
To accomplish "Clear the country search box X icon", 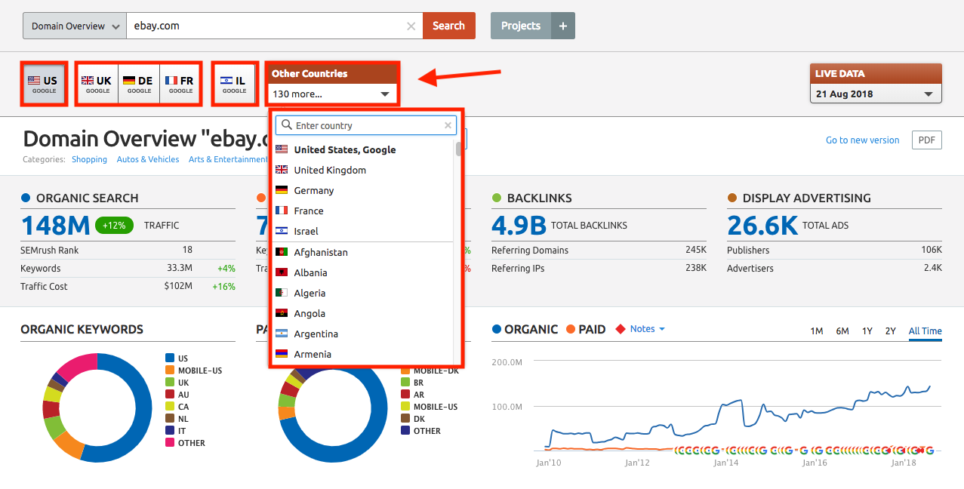I will click(448, 125).
